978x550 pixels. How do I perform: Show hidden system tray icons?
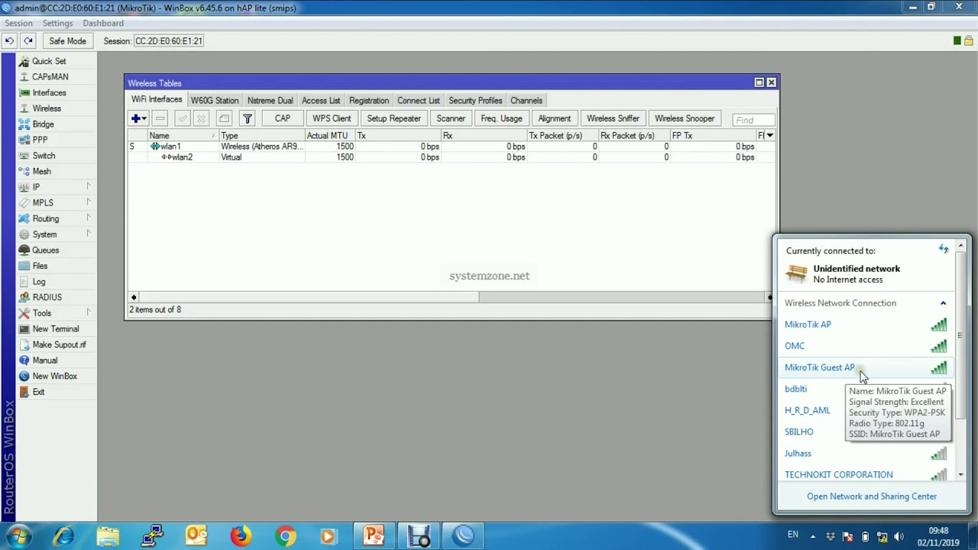click(x=813, y=536)
